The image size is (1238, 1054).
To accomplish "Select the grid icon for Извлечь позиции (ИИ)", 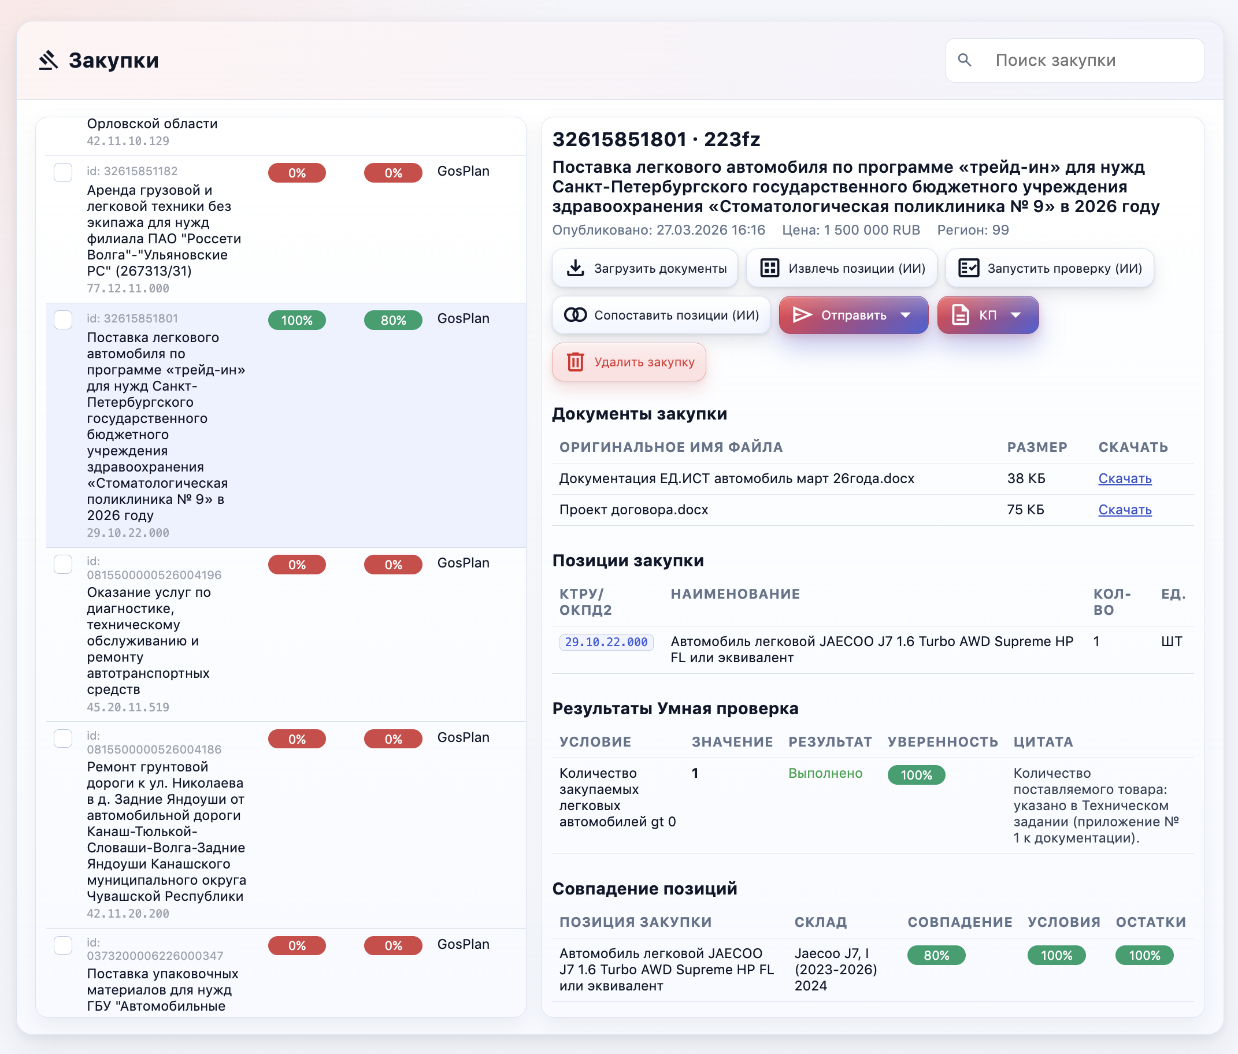I will [x=770, y=268].
